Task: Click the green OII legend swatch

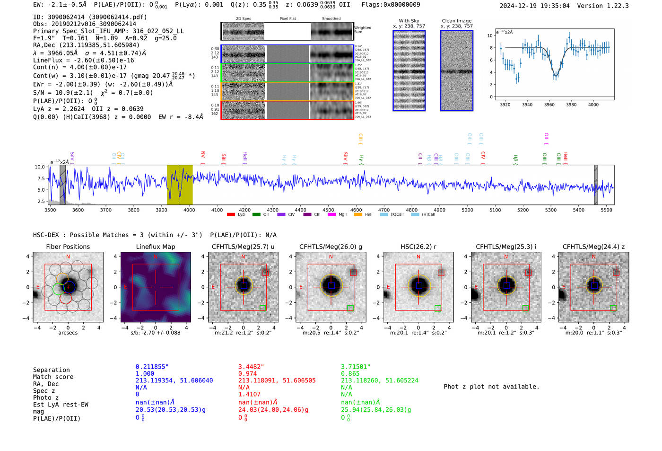Action: [256, 215]
